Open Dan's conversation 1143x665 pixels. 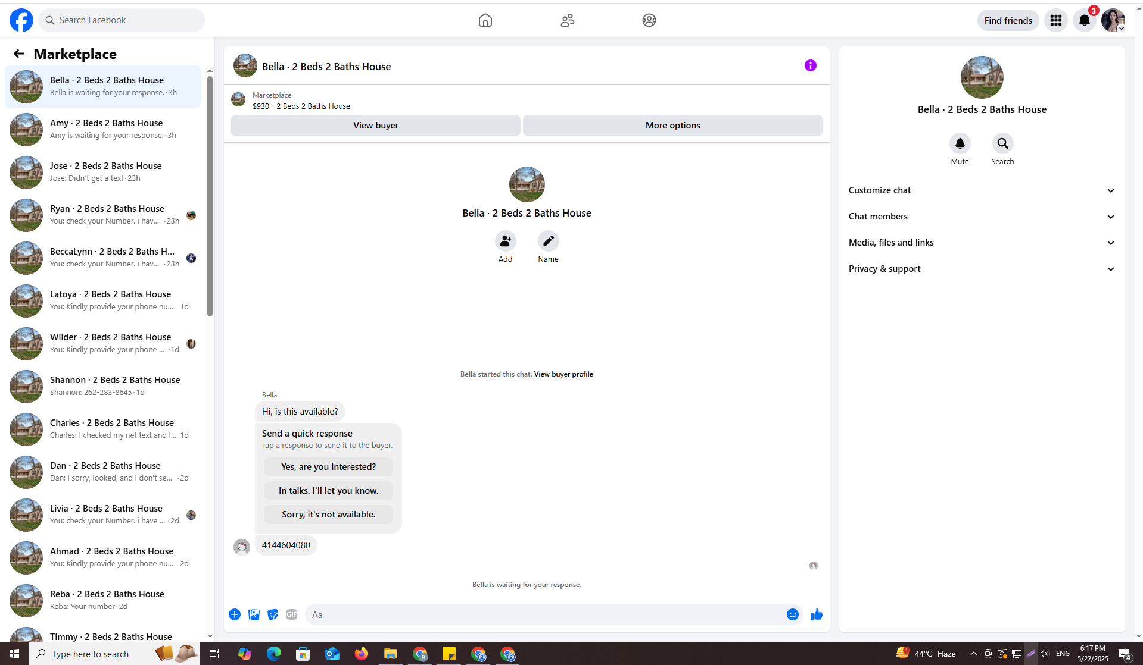click(102, 472)
